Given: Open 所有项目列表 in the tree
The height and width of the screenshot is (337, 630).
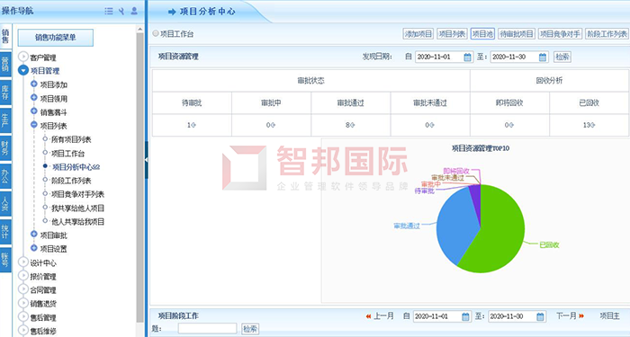Looking at the screenshot, I should pyautogui.click(x=71, y=139).
